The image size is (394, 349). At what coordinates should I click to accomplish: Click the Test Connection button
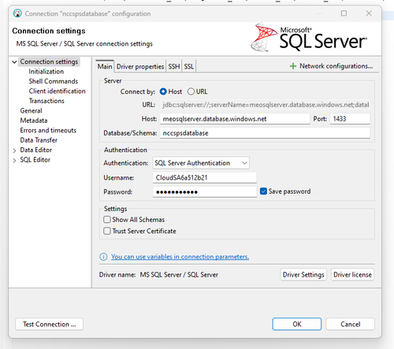(x=50, y=324)
